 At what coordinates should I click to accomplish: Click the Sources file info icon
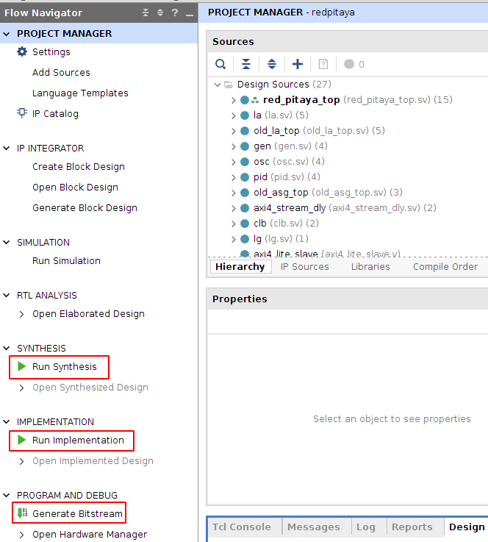(323, 64)
